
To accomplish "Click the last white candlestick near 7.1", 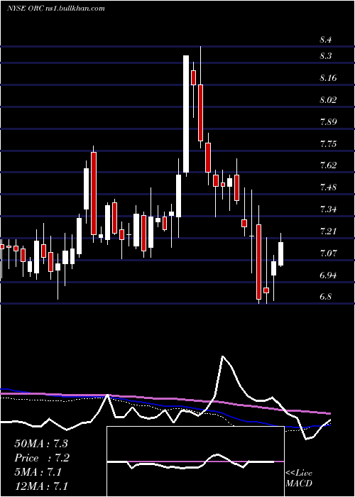I will [x=281, y=253].
